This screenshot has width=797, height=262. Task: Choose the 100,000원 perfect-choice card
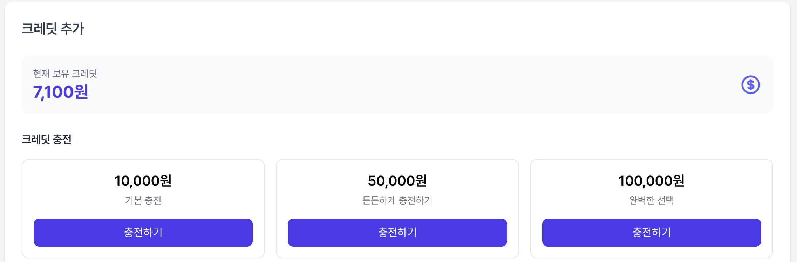click(x=652, y=209)
